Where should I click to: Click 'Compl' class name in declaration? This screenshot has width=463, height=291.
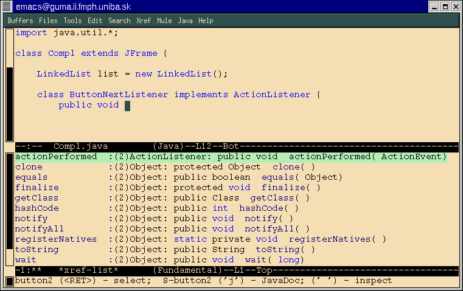61,53
